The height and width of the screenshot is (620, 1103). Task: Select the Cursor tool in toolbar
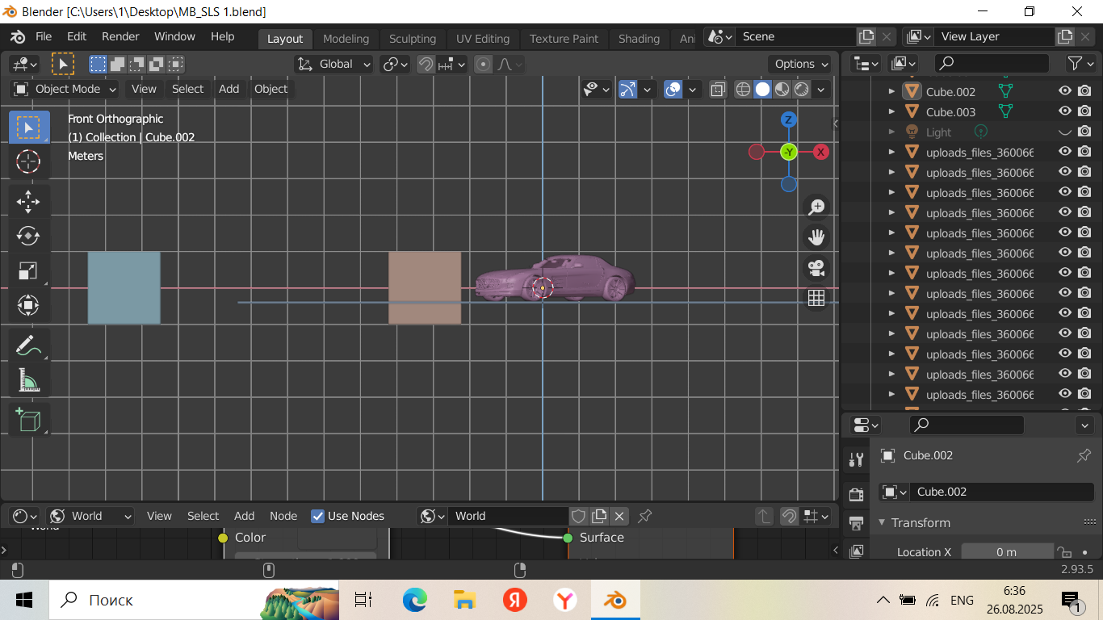pyautogui.click(x=28, y=161)
